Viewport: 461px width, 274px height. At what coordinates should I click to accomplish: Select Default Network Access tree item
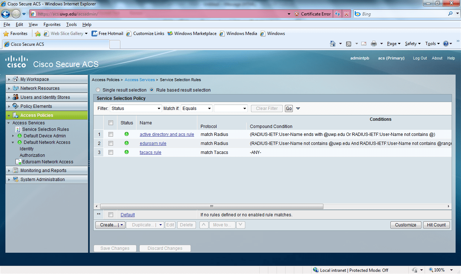coord(47,142)
